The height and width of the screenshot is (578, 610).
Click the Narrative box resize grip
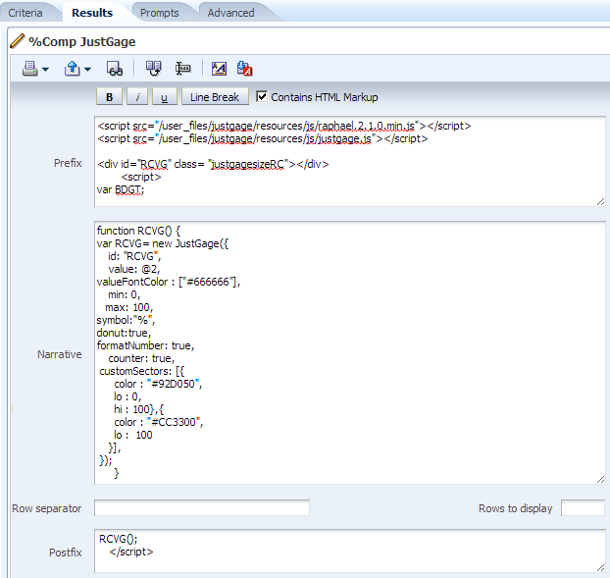(x=600, y=480)
